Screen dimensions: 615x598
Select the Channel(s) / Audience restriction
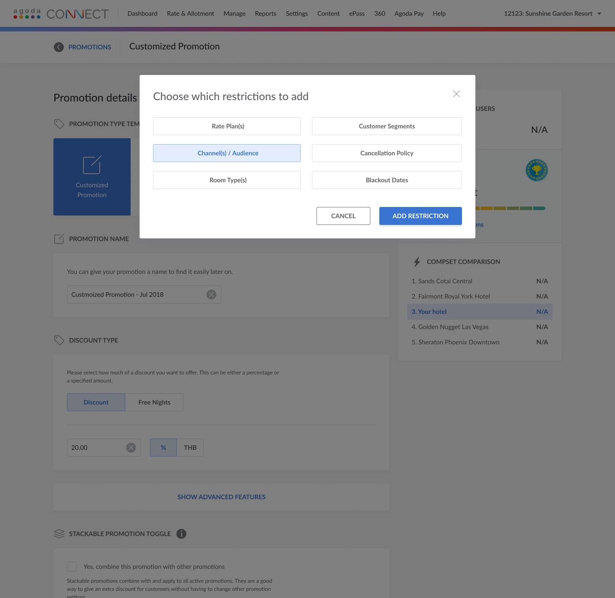click(x=227, y=153)
